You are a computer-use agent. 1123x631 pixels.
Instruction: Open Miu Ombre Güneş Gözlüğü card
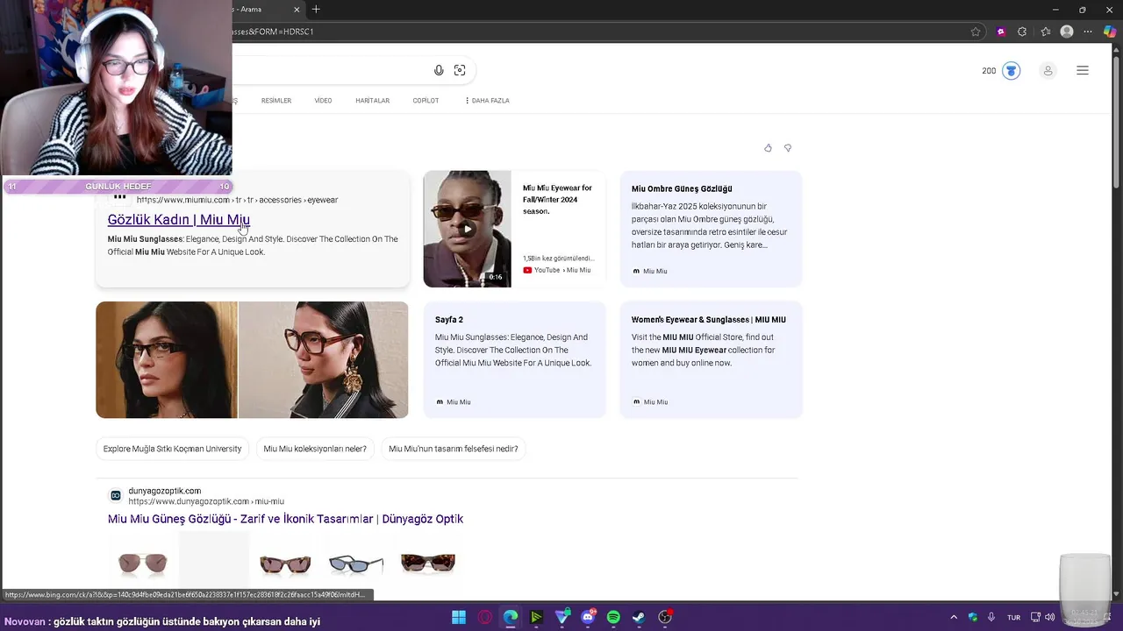point(711,229)
